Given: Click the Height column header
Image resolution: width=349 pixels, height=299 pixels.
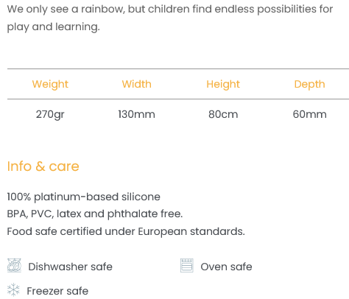Looking at the screenshot, I should 223,84.
